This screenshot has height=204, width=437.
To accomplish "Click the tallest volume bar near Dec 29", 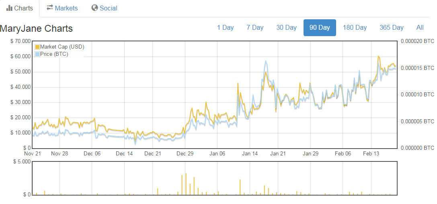I will pos(186,184).
